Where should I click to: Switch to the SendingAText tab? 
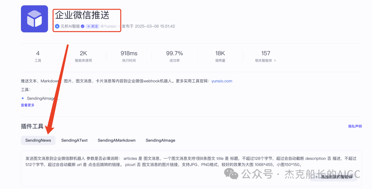click(x=74, y=140)
